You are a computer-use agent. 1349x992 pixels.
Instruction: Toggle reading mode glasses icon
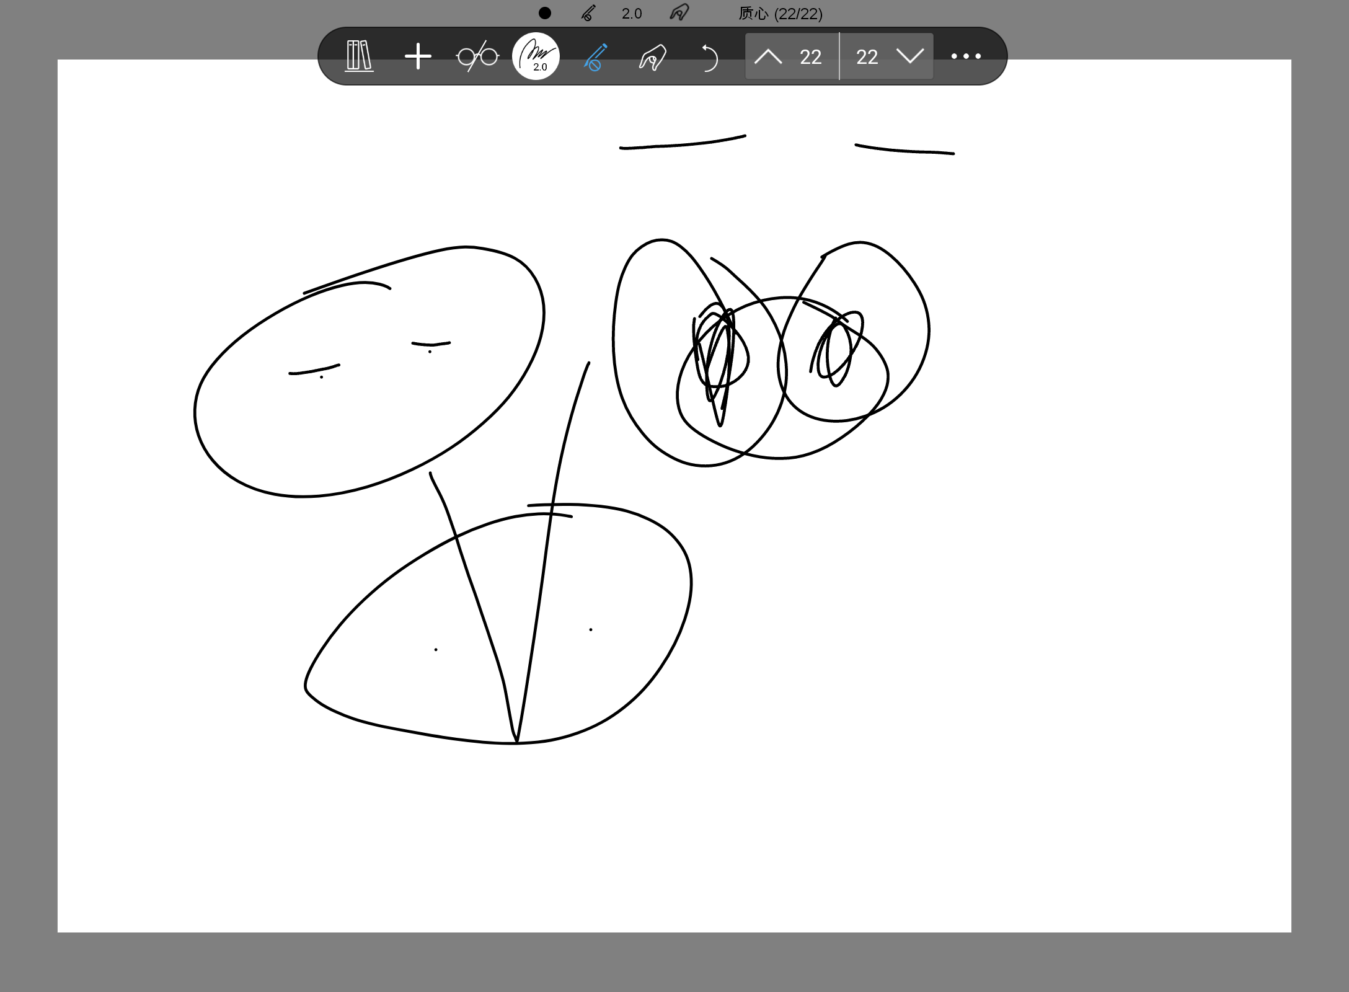477,56
